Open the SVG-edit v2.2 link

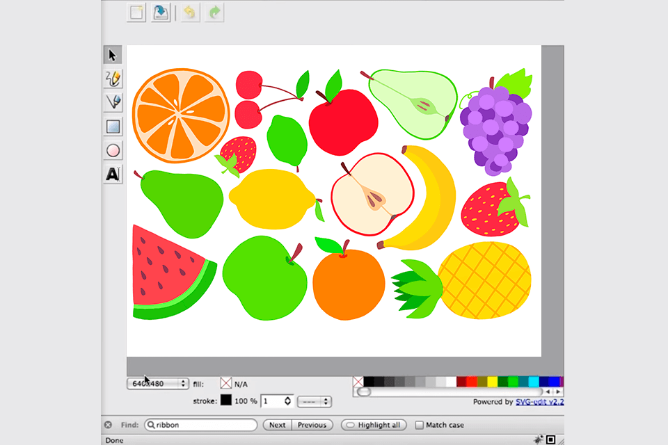540,402
